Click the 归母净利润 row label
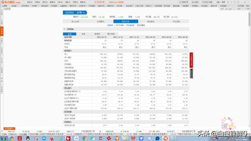Image resolution: width=251 pixels, height=141 pixels. coord(69,68)
